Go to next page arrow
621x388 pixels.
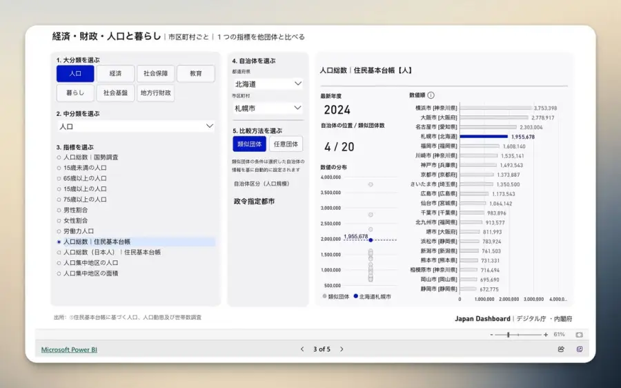pos(342,349)
